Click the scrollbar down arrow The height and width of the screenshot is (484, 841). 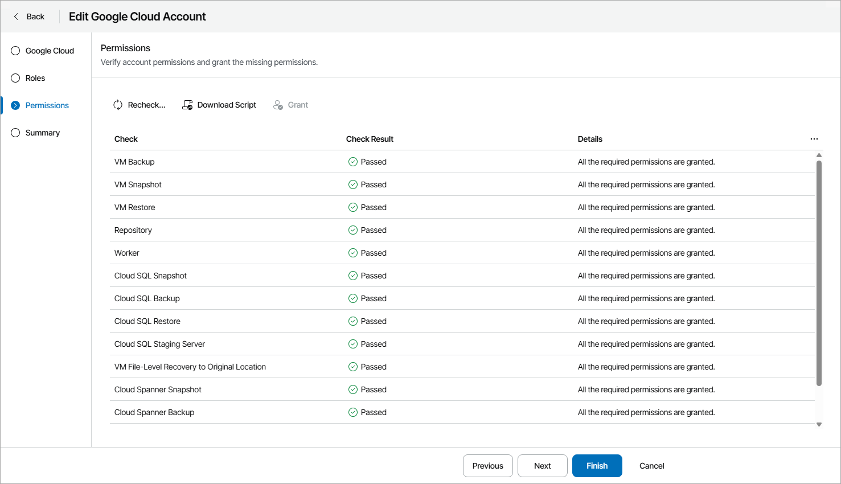pyautogui.click(x=819, y=424)
